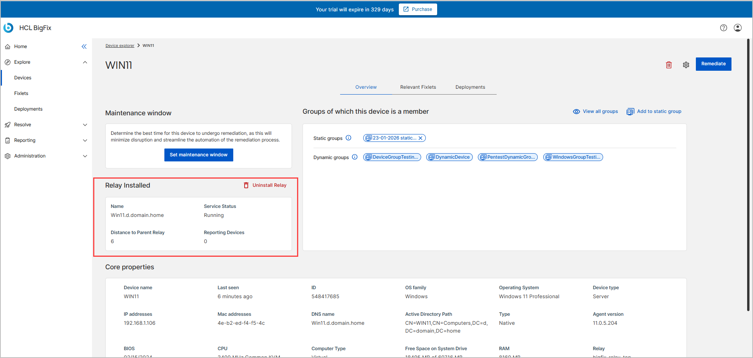The image size is (753, 358).
Task: Switch to the Relevant Fixlets tab
Action: tap(418, 87)
